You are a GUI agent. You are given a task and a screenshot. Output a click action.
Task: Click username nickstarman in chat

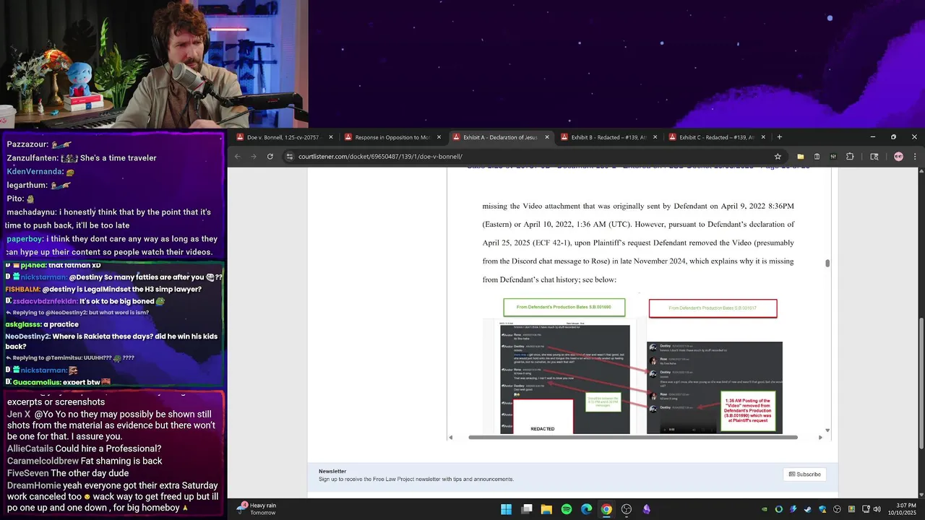point(43,277)
